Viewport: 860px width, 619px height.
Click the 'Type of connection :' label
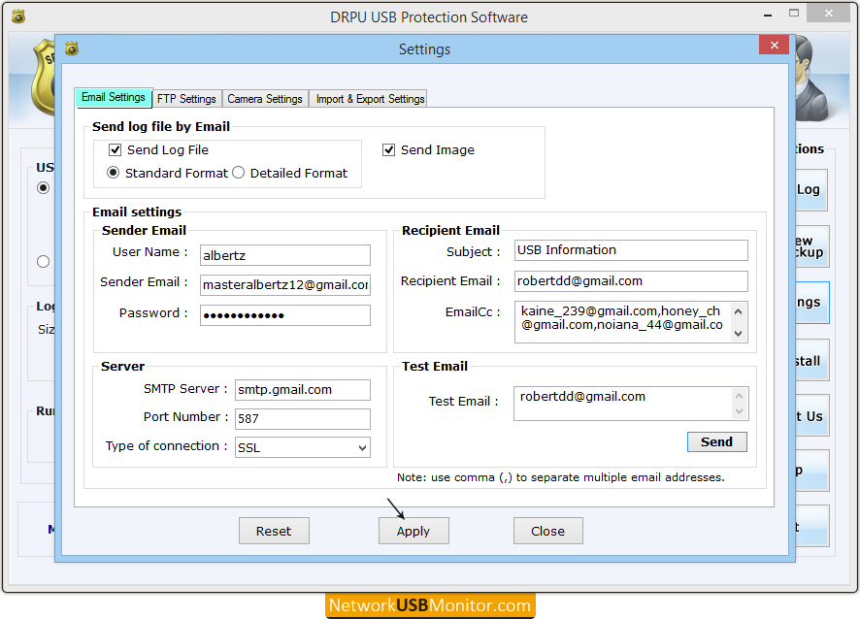166,445
